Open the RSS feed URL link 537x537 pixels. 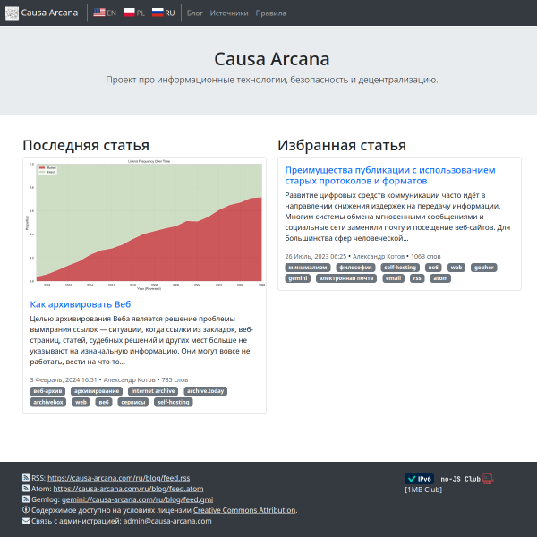point(118,478)
